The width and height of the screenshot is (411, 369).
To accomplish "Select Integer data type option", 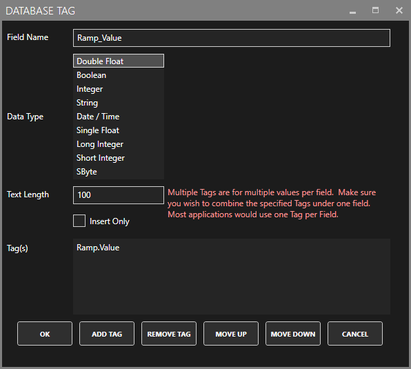I will (119, 89).
